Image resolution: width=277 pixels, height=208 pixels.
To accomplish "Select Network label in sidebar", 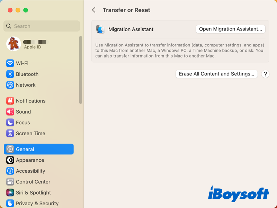I will pos(26,85).
